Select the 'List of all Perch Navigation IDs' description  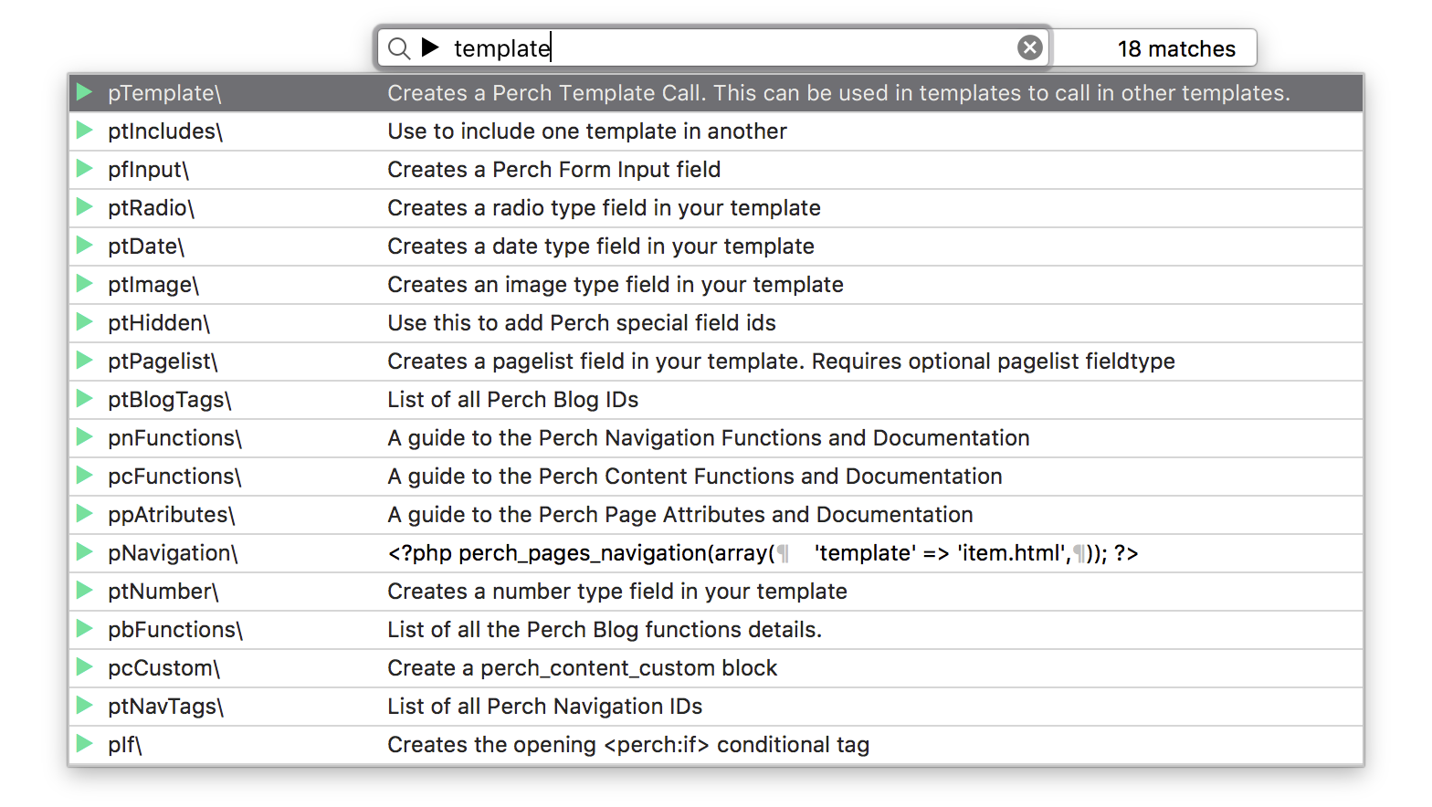544,707
